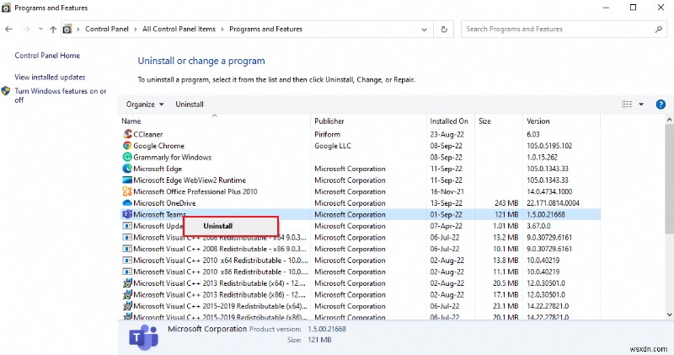
Task: Select the Google Chrome icon
Action: coord(128,146)
